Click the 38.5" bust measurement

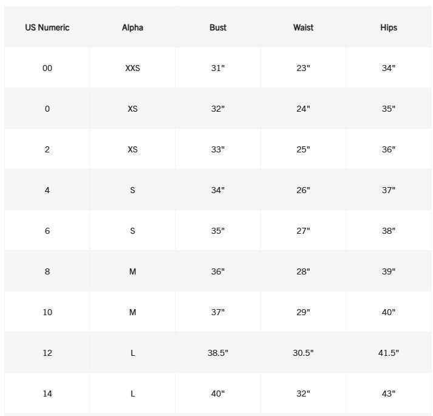pos(218,353)
